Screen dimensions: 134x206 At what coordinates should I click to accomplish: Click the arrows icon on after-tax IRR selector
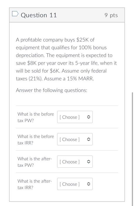tap(88, 184)
